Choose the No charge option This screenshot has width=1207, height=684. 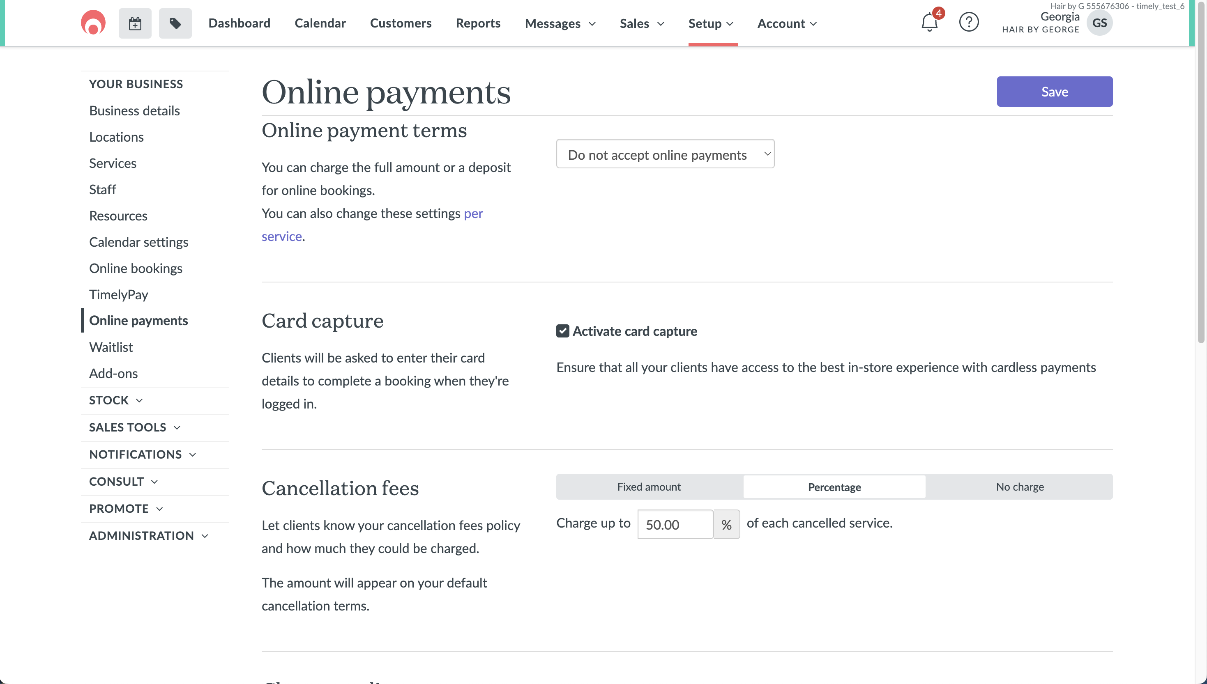1020,487
